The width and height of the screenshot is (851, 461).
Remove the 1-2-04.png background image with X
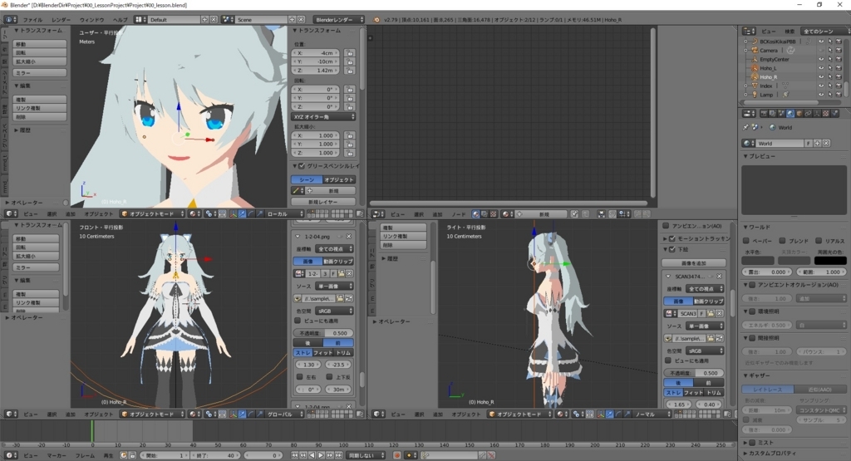pyautogui.click(x=348, y=237)
